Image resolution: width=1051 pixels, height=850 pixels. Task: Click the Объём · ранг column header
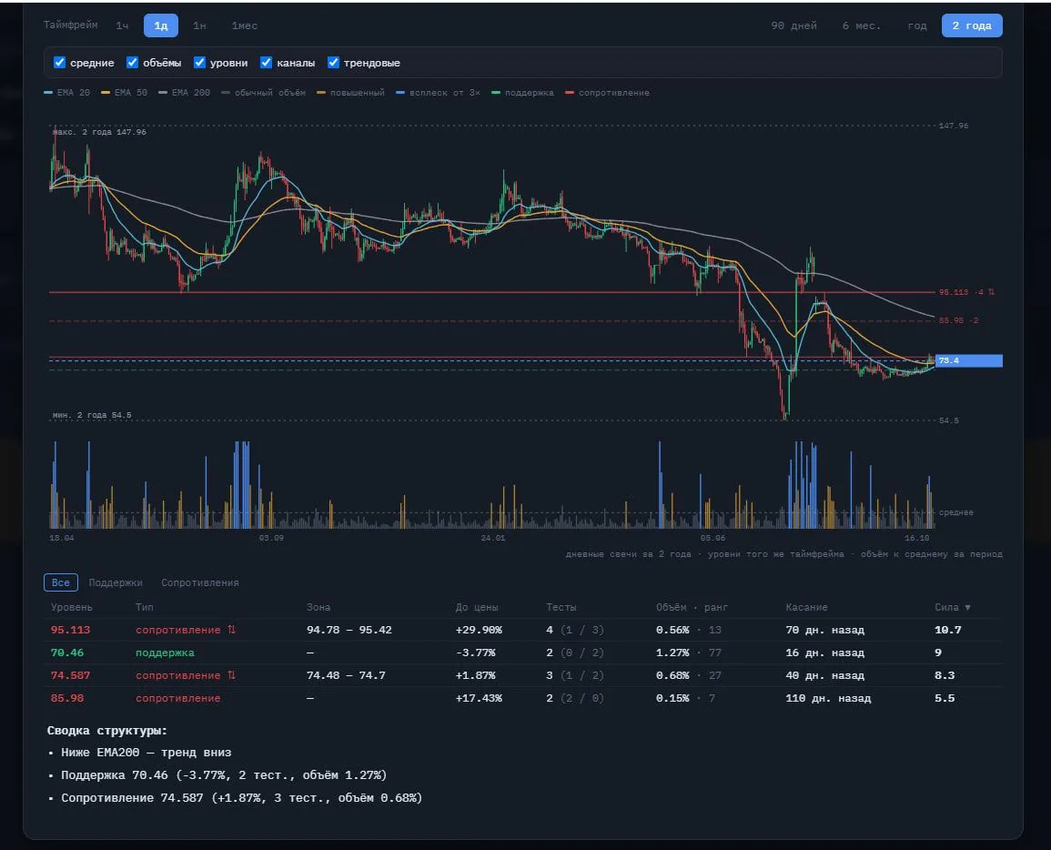coord(692,607)
